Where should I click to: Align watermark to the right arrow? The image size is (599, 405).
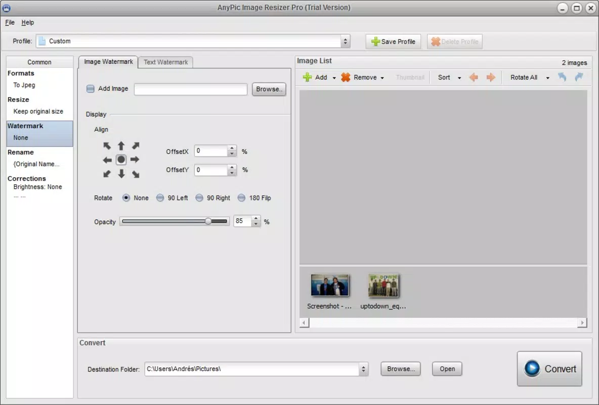coord(135,159)
